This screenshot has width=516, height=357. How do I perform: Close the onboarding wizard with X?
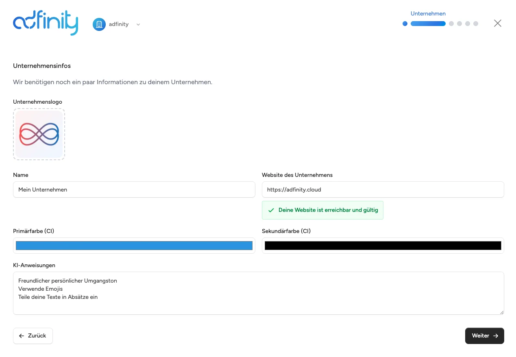pos(498,23)
